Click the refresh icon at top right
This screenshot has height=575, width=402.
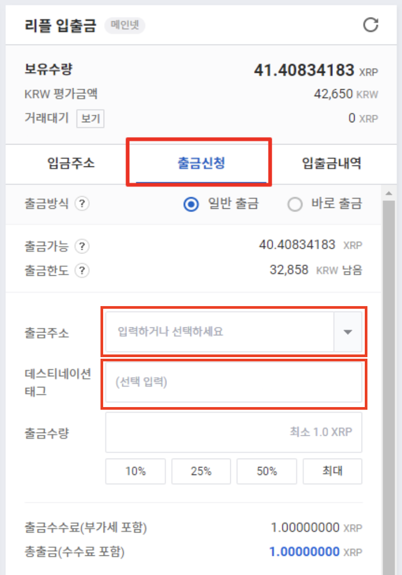[371, 24]
